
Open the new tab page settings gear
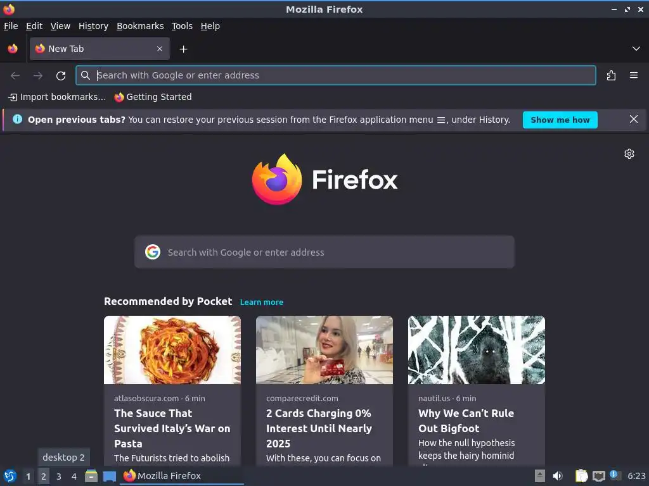coord(629,154)
